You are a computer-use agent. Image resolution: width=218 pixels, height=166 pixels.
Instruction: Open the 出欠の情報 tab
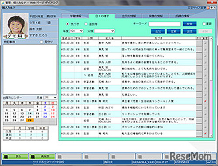129,16
